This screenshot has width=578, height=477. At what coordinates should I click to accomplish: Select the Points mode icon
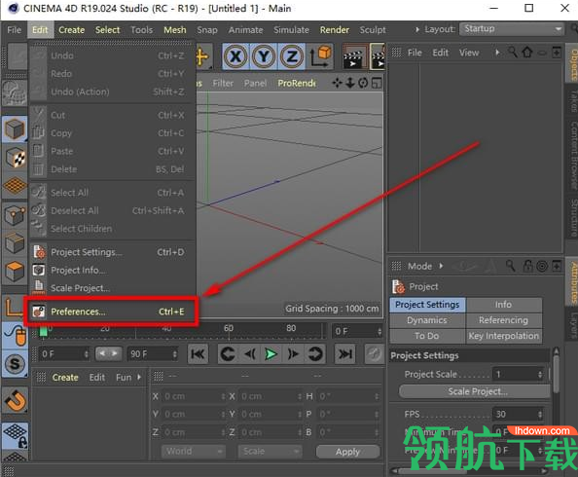(x=15, y=215)
